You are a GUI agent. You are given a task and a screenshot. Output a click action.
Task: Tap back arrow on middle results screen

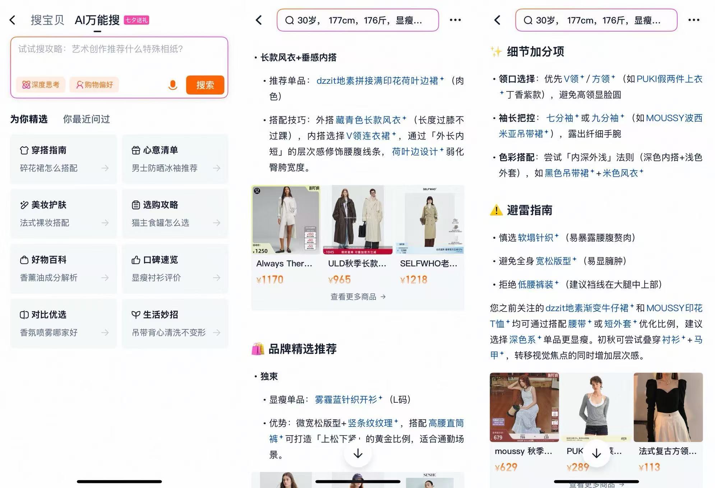(x=259, y=20)
